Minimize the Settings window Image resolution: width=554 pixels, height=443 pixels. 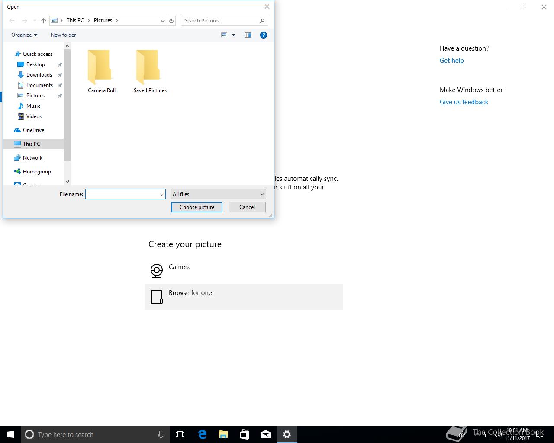504,7
